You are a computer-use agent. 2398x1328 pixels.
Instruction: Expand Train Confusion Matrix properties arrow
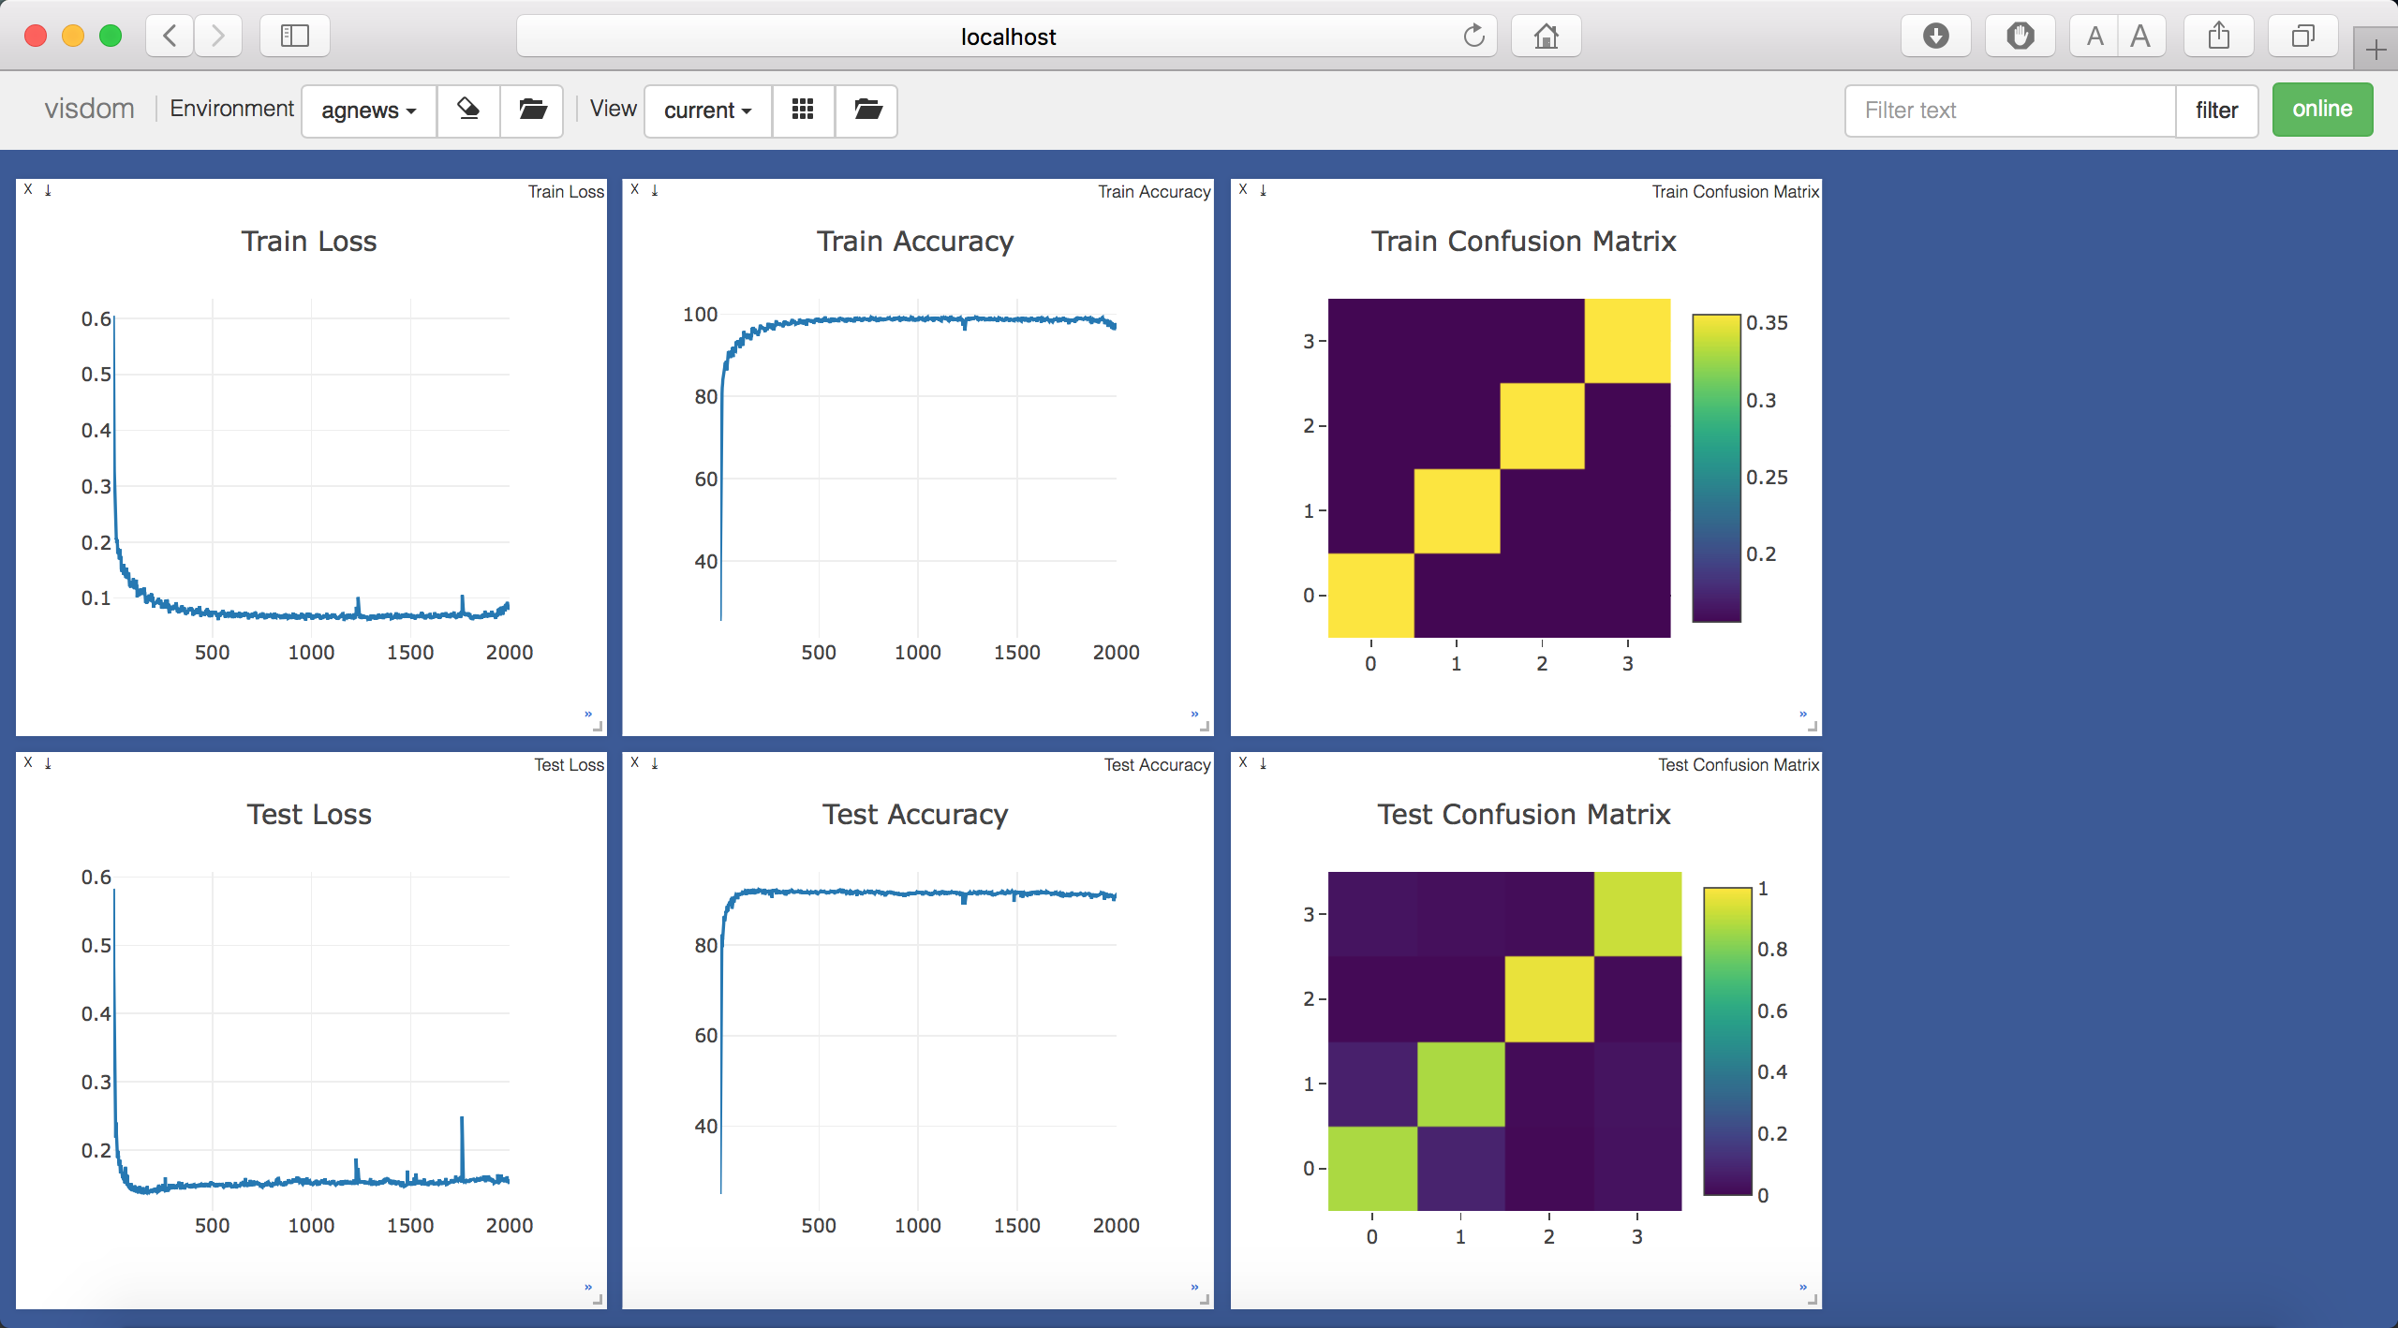coord(1802,715)
